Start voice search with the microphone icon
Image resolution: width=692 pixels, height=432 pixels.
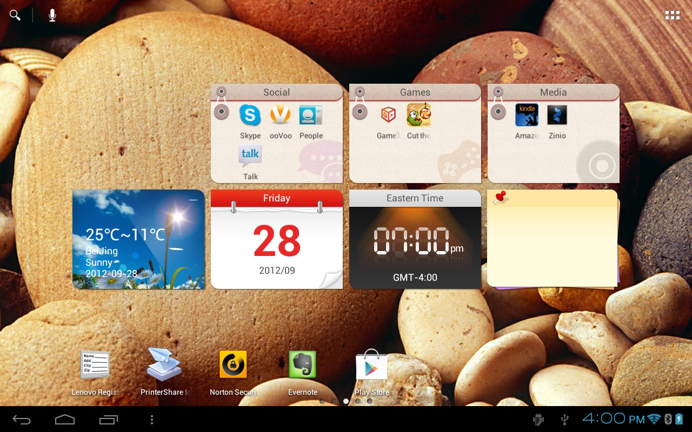52,15
